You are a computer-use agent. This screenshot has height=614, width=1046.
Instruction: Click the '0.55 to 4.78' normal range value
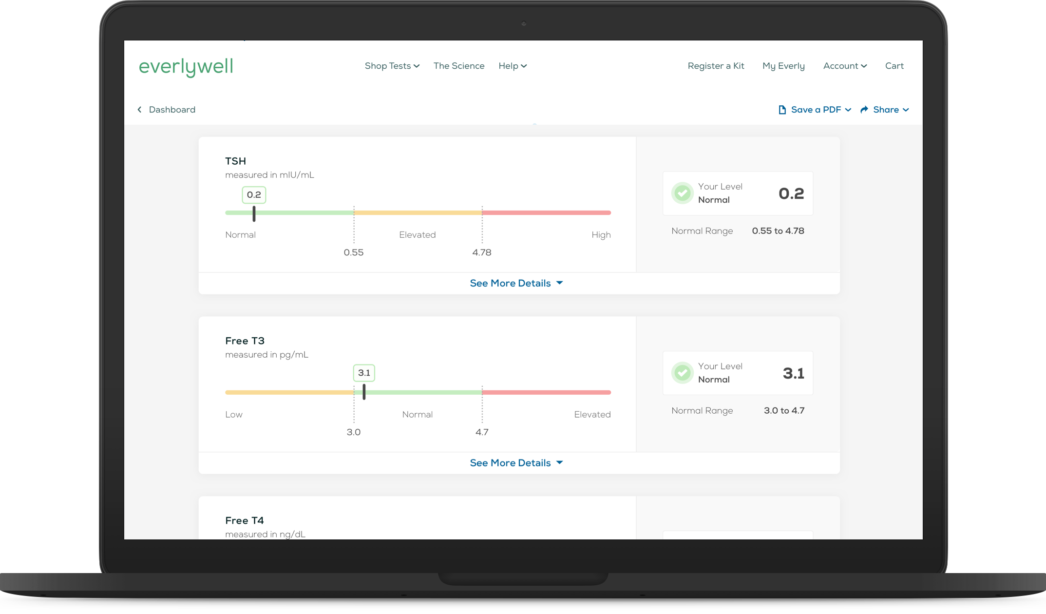tap(778, 231)
